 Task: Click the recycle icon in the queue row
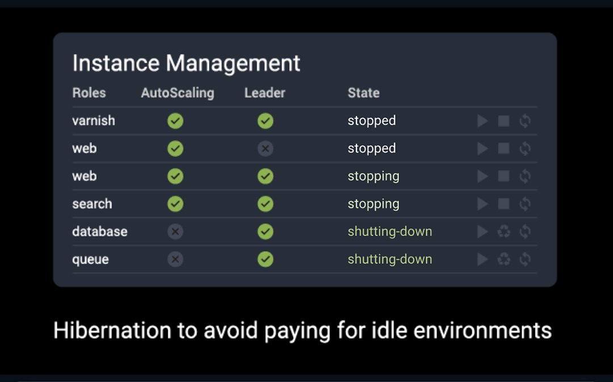click(504, 259)
